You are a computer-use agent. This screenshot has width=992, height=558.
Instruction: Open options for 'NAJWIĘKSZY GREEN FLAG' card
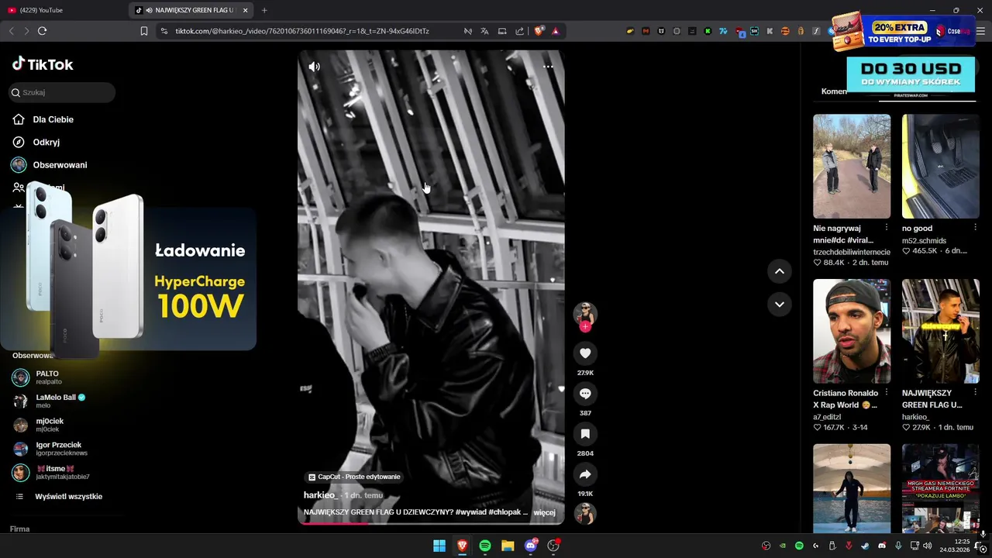click(975, 393)
